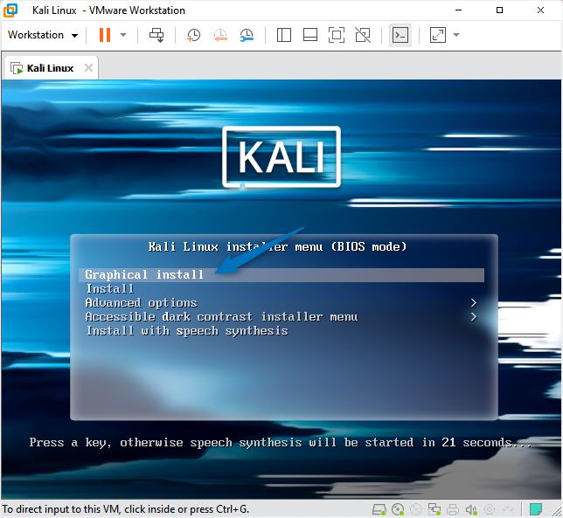Click the window resize grip corner
The image size is (563, 518).
pyautogui.click(x=557, y=512)
